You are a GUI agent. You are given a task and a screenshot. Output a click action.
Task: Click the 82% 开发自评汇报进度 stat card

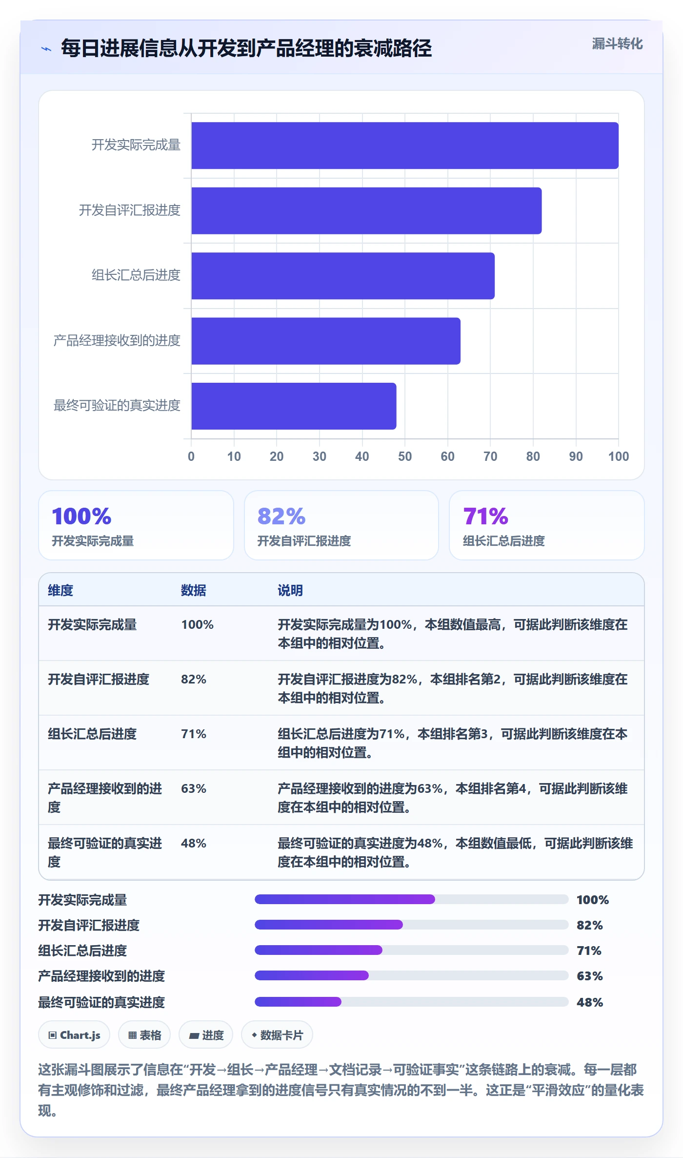341,525
